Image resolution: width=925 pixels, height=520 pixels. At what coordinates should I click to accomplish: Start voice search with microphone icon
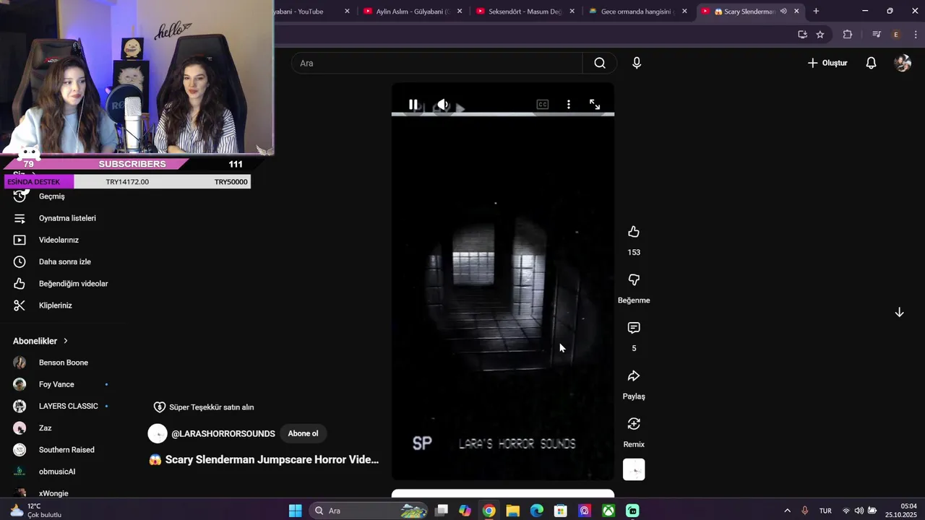click(637, 63)
